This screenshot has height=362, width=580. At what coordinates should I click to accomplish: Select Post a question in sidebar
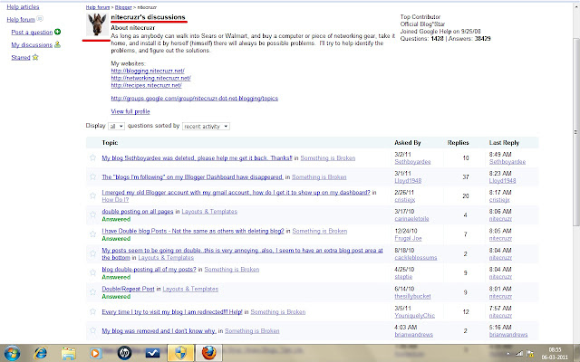click(32, 33)
